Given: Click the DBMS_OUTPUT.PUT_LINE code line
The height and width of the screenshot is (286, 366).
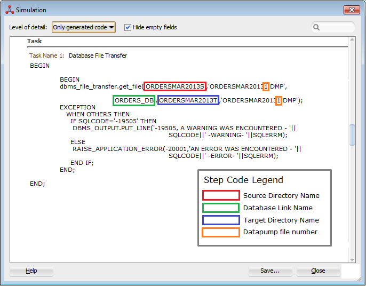Looking at the screenshot, I should tap(184, 128).
